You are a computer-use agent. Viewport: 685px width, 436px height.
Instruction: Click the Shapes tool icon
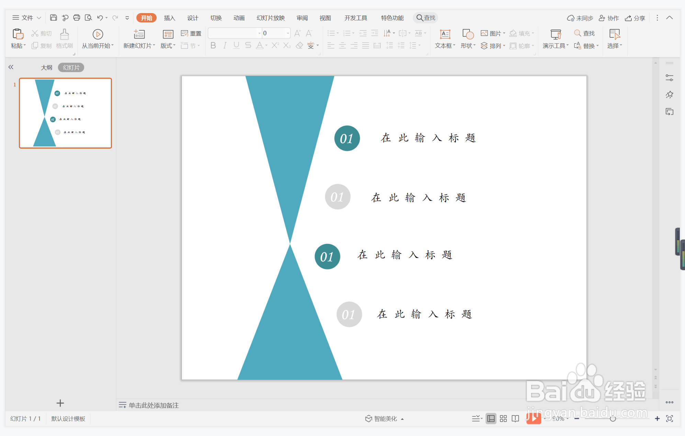tap(468, 34)
